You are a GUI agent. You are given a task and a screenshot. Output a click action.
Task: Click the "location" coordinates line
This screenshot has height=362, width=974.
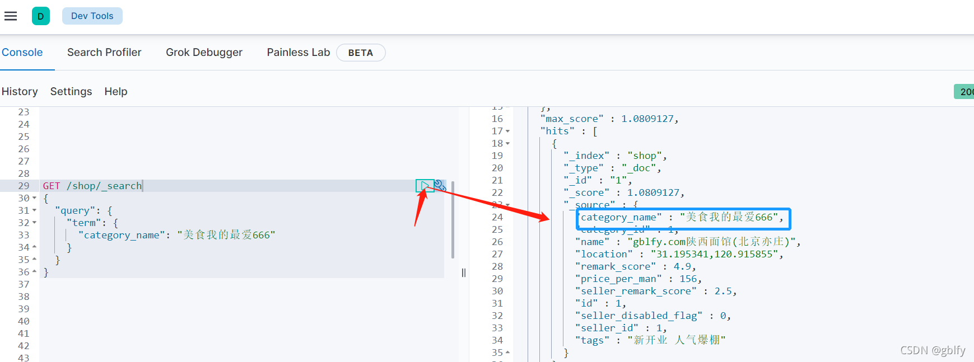679,254
